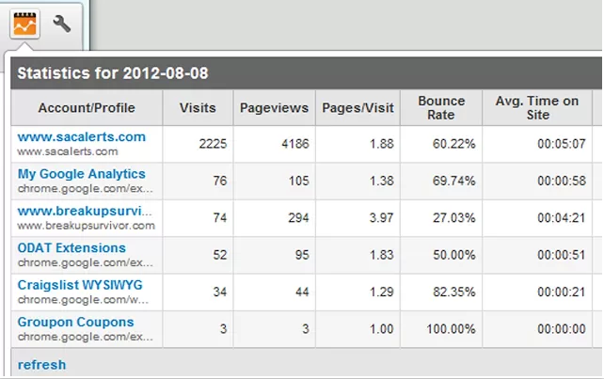604x379 pixels.
Task: Select the 69.74% bounce rate cell
Action: (x=453, y=181)
